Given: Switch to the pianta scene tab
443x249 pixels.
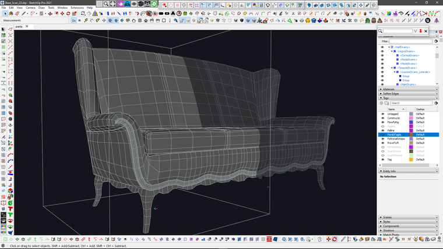Looking at the screenshot, I should tap(19, 26).
